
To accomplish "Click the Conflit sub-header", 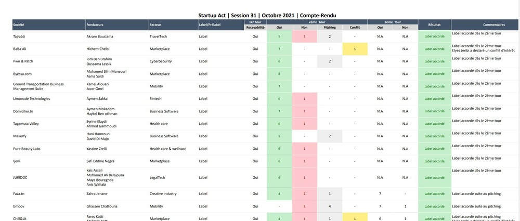I will [x=355, y=28].
